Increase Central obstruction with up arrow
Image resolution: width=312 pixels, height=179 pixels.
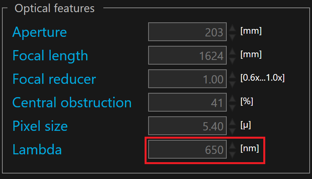(232, 98)
